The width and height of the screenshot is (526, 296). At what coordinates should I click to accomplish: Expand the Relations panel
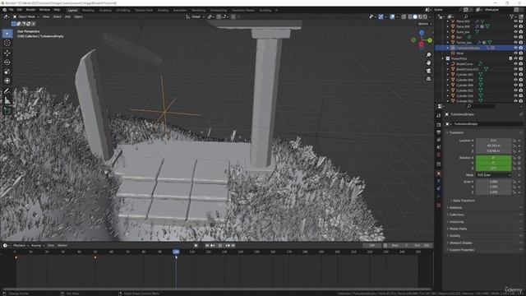(455, 208)
